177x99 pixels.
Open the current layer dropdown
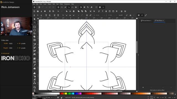click(x=68, y=98)
